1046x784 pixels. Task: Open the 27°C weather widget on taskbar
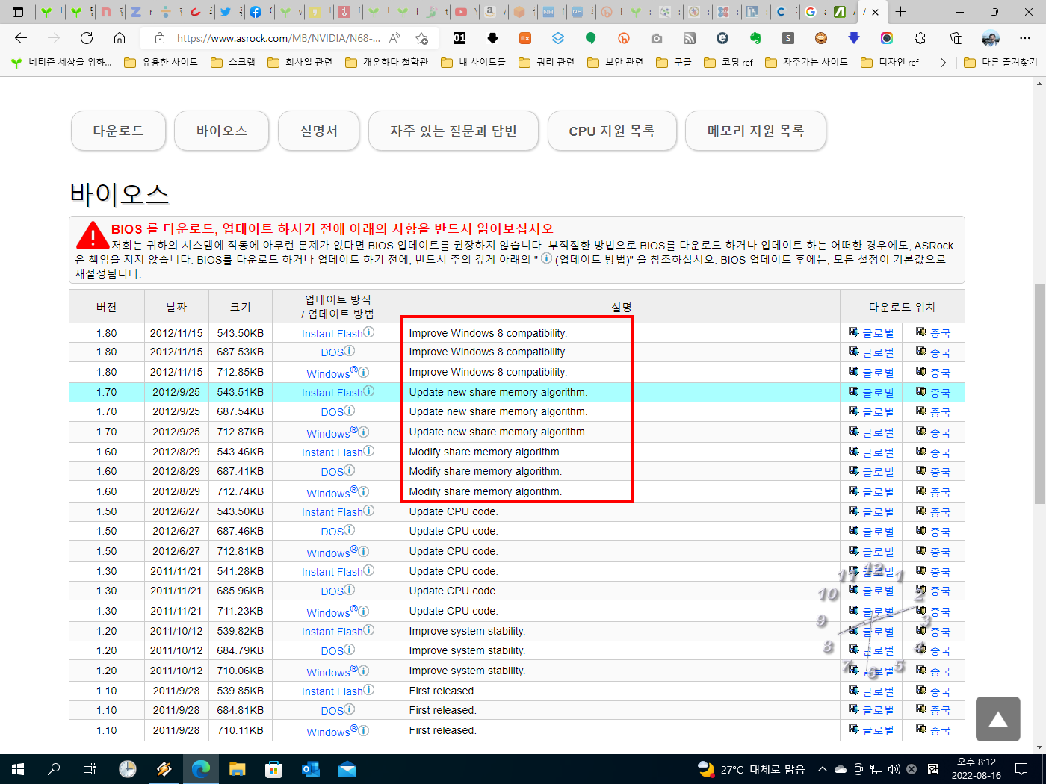pyautogui.click(x=751, y=769)
